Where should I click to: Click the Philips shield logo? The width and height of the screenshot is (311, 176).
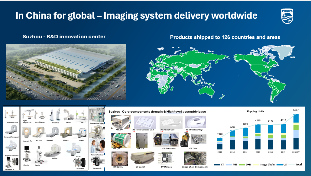[x=287, y=16]
